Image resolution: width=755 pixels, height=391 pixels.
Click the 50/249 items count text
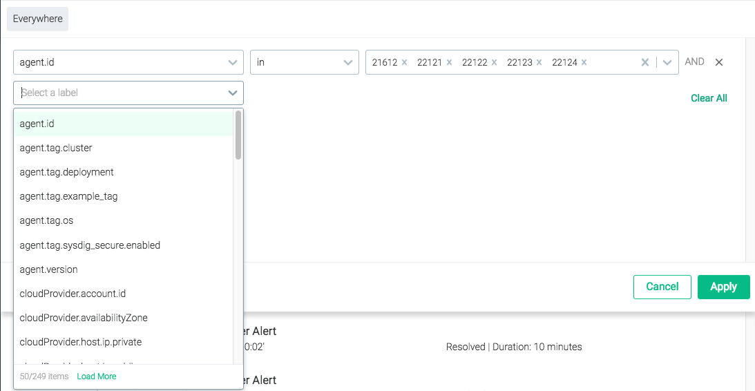(x=44, y=376)
